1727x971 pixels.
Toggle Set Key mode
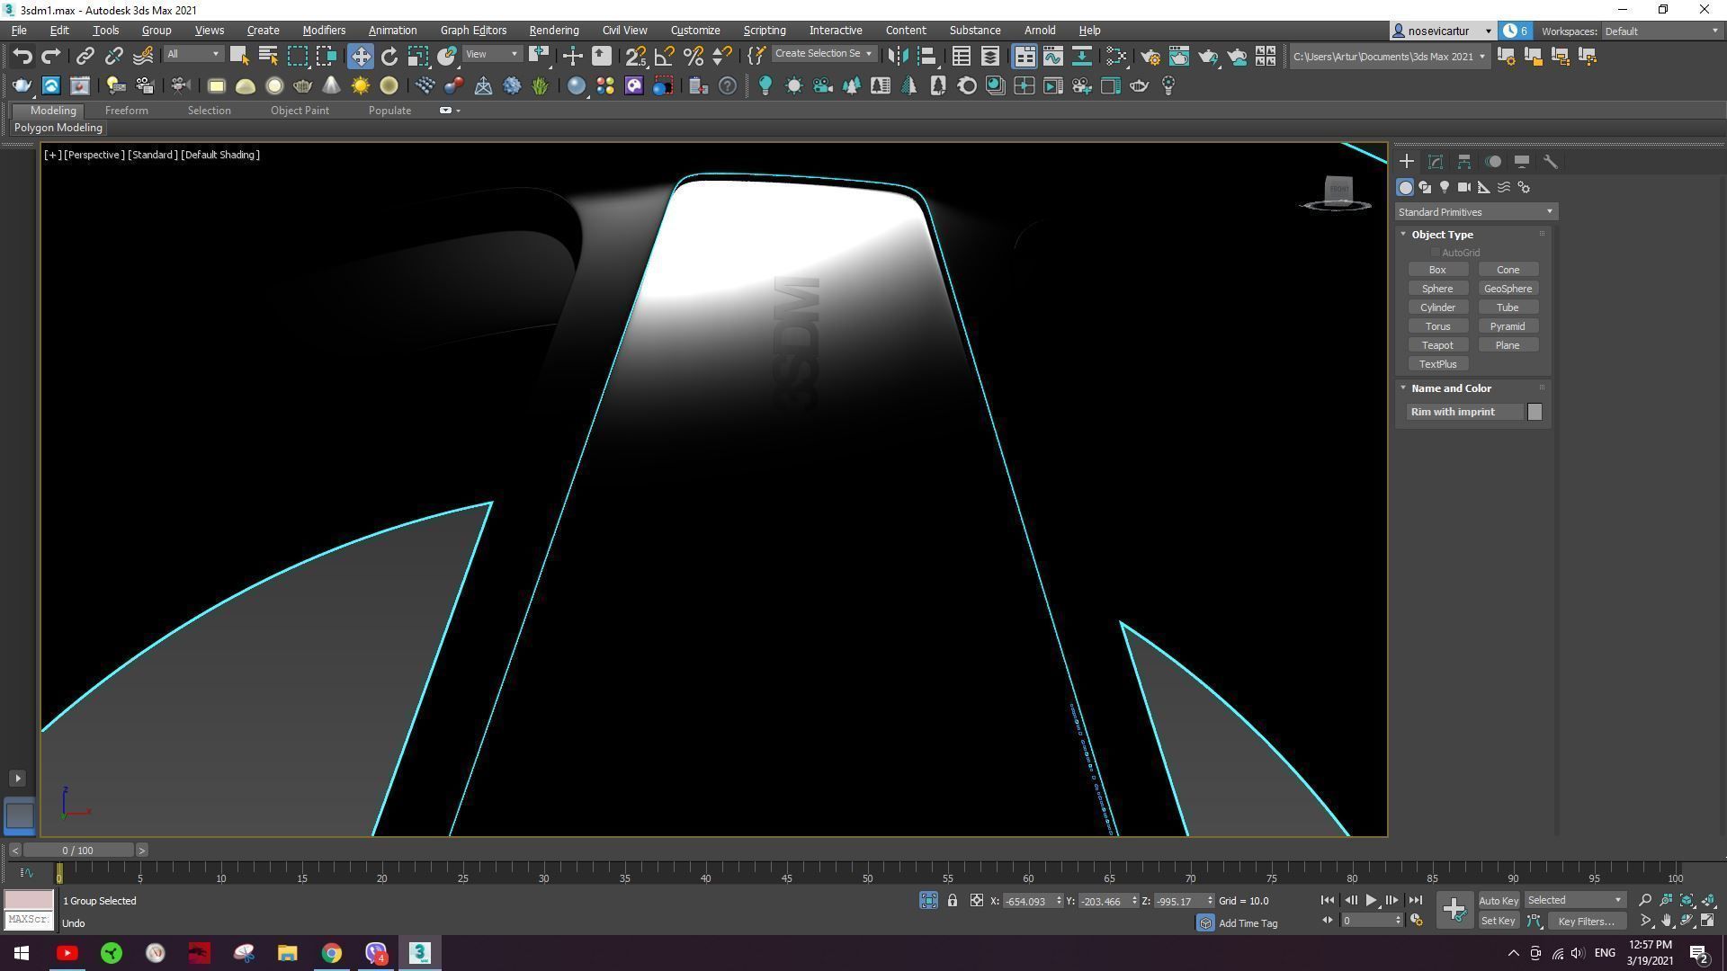click(x=1499, y=921)
